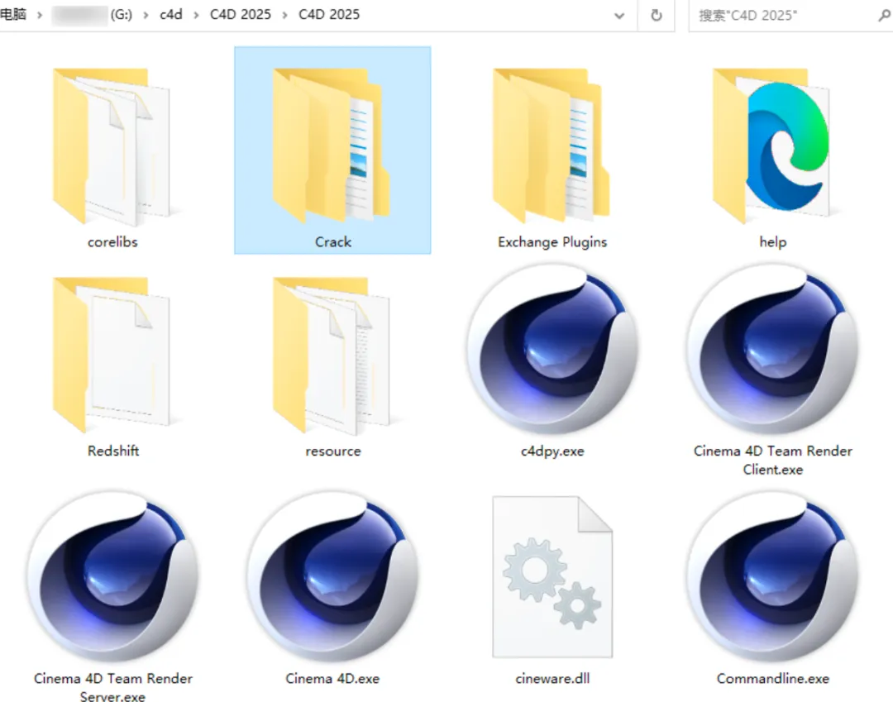Click the "resource" folder name label

pos(333,451)
